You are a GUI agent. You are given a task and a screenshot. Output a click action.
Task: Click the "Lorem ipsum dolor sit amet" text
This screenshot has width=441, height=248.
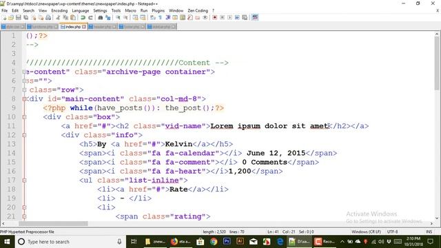click(x=269, y=126)
